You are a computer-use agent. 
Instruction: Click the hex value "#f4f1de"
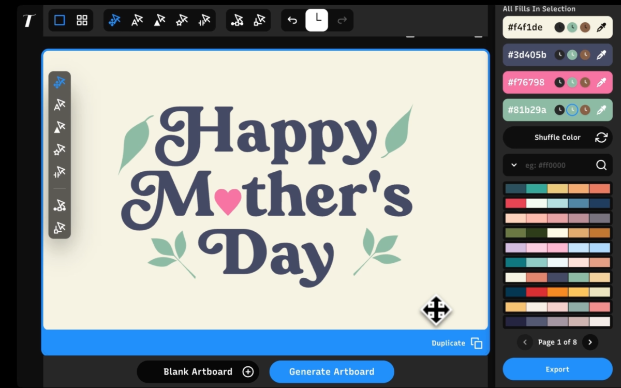(525, 27)
